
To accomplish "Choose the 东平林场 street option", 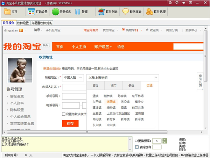I will [x=138, y=96].
